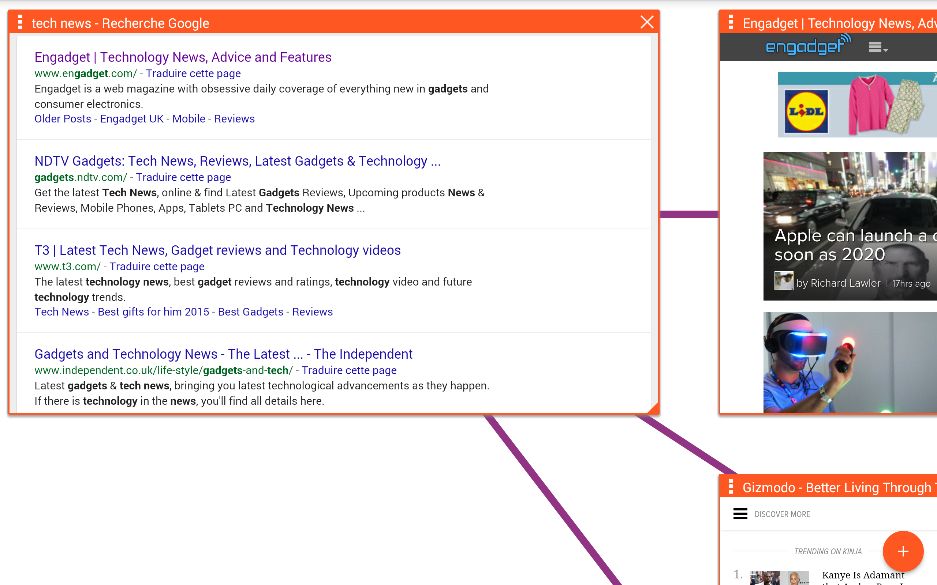Image resolution: width=937 pixels, height=585 pixels.
Task: Click the www.t3.com green URL
Action: tap(67, 267)
